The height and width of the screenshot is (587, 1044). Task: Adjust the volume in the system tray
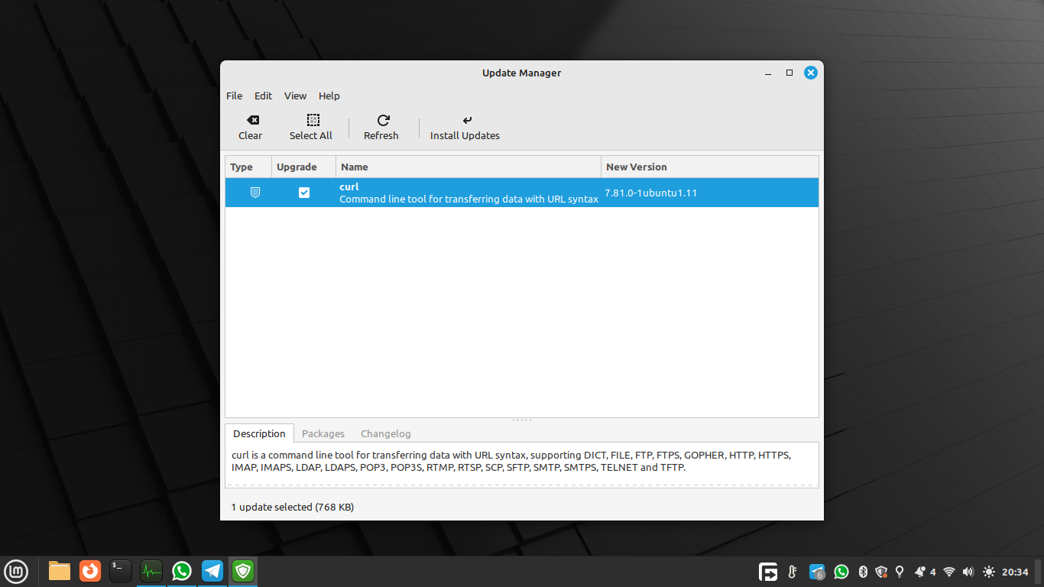pos(968,571)
